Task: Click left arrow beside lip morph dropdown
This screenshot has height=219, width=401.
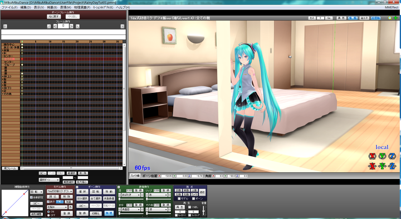Action: tap(147, 195)
